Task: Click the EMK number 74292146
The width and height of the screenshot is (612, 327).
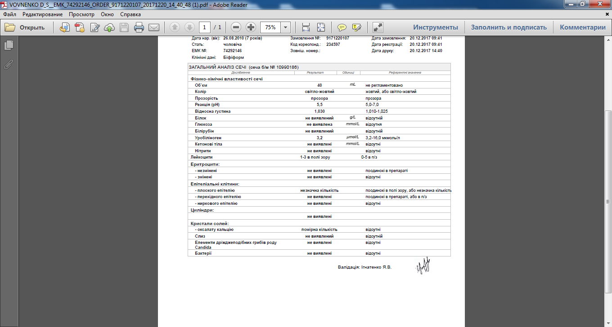Action: pyautogui.click(x=233, y=51)
